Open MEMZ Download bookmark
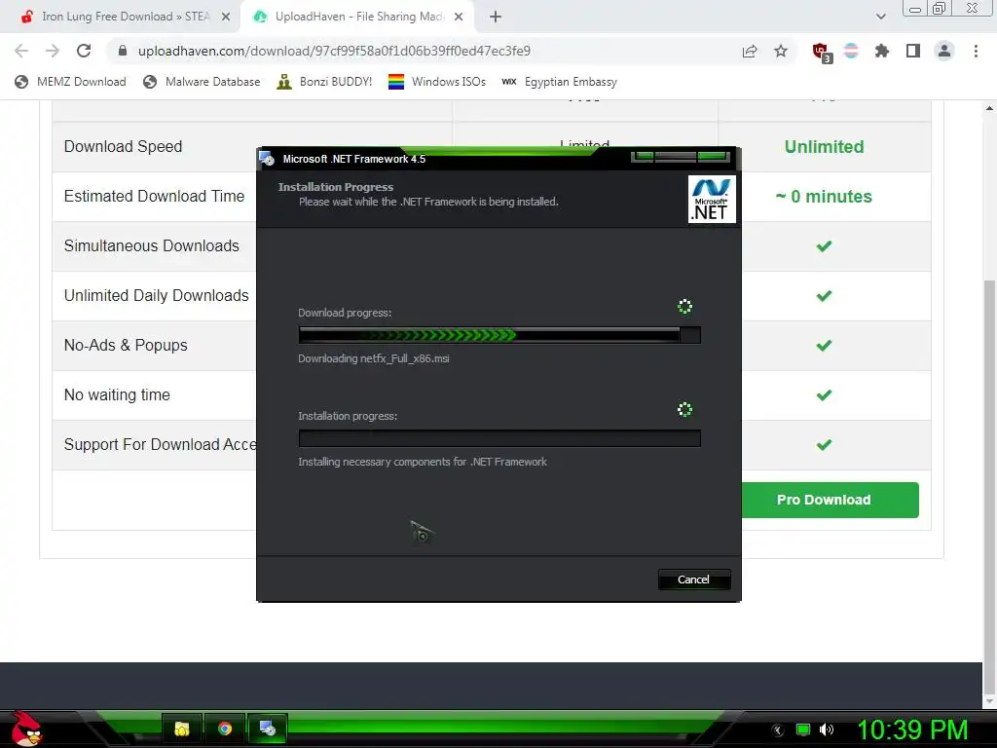 (70, 82)
